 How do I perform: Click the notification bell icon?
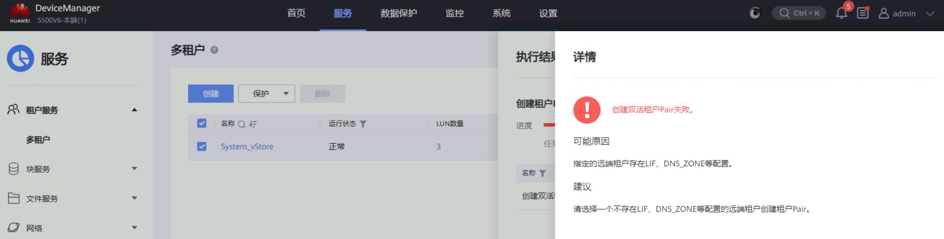[841, 13]
